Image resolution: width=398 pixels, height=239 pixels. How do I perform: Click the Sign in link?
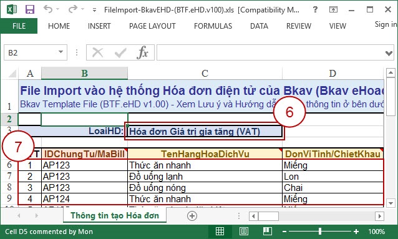coord(386,24)
